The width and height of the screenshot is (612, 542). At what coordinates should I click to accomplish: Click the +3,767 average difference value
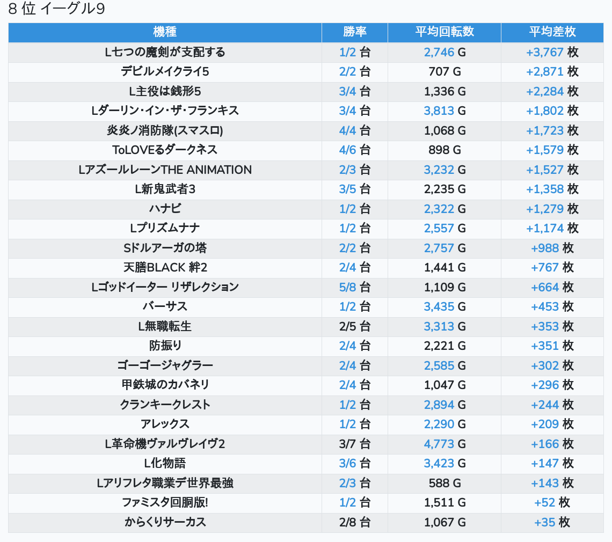[x=544, y=52]
